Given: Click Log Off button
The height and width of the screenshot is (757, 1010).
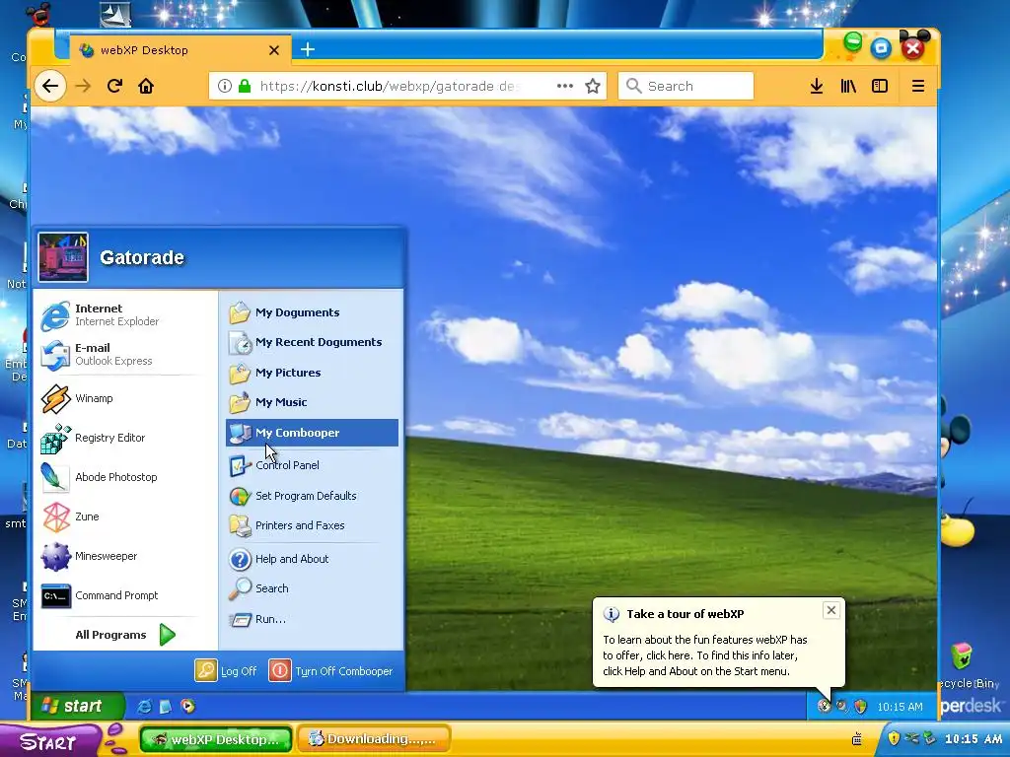Looking at the screenshot, I should 226,670.
